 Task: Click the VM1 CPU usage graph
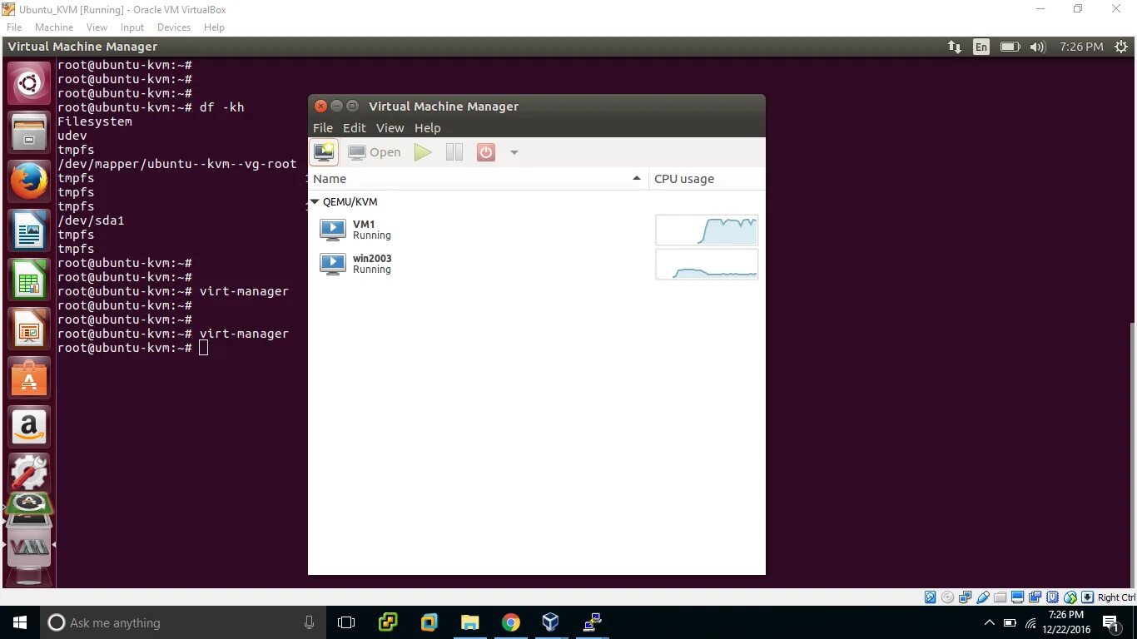(x=707, y=230)
